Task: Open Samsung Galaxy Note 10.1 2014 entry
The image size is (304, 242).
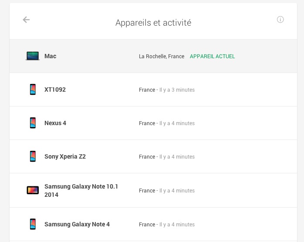Action: [x=81, y=190]
